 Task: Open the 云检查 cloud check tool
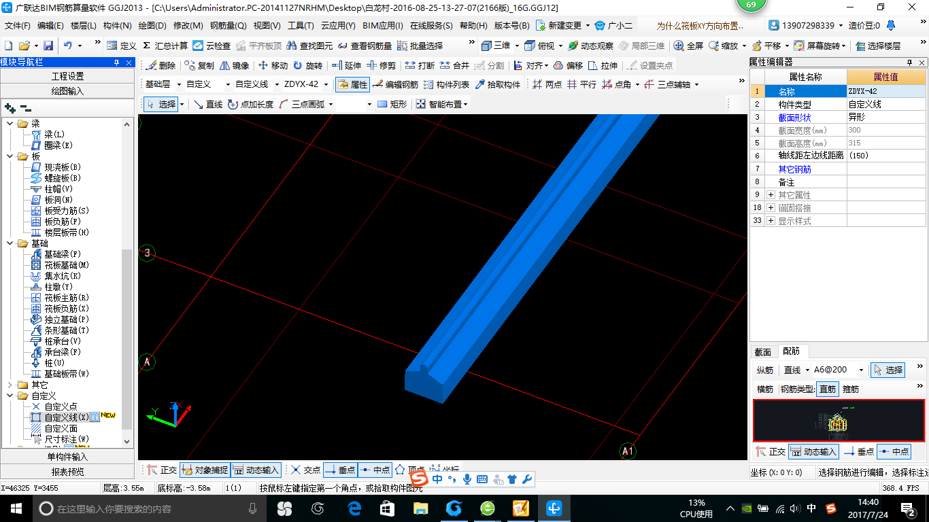(212, 46)
